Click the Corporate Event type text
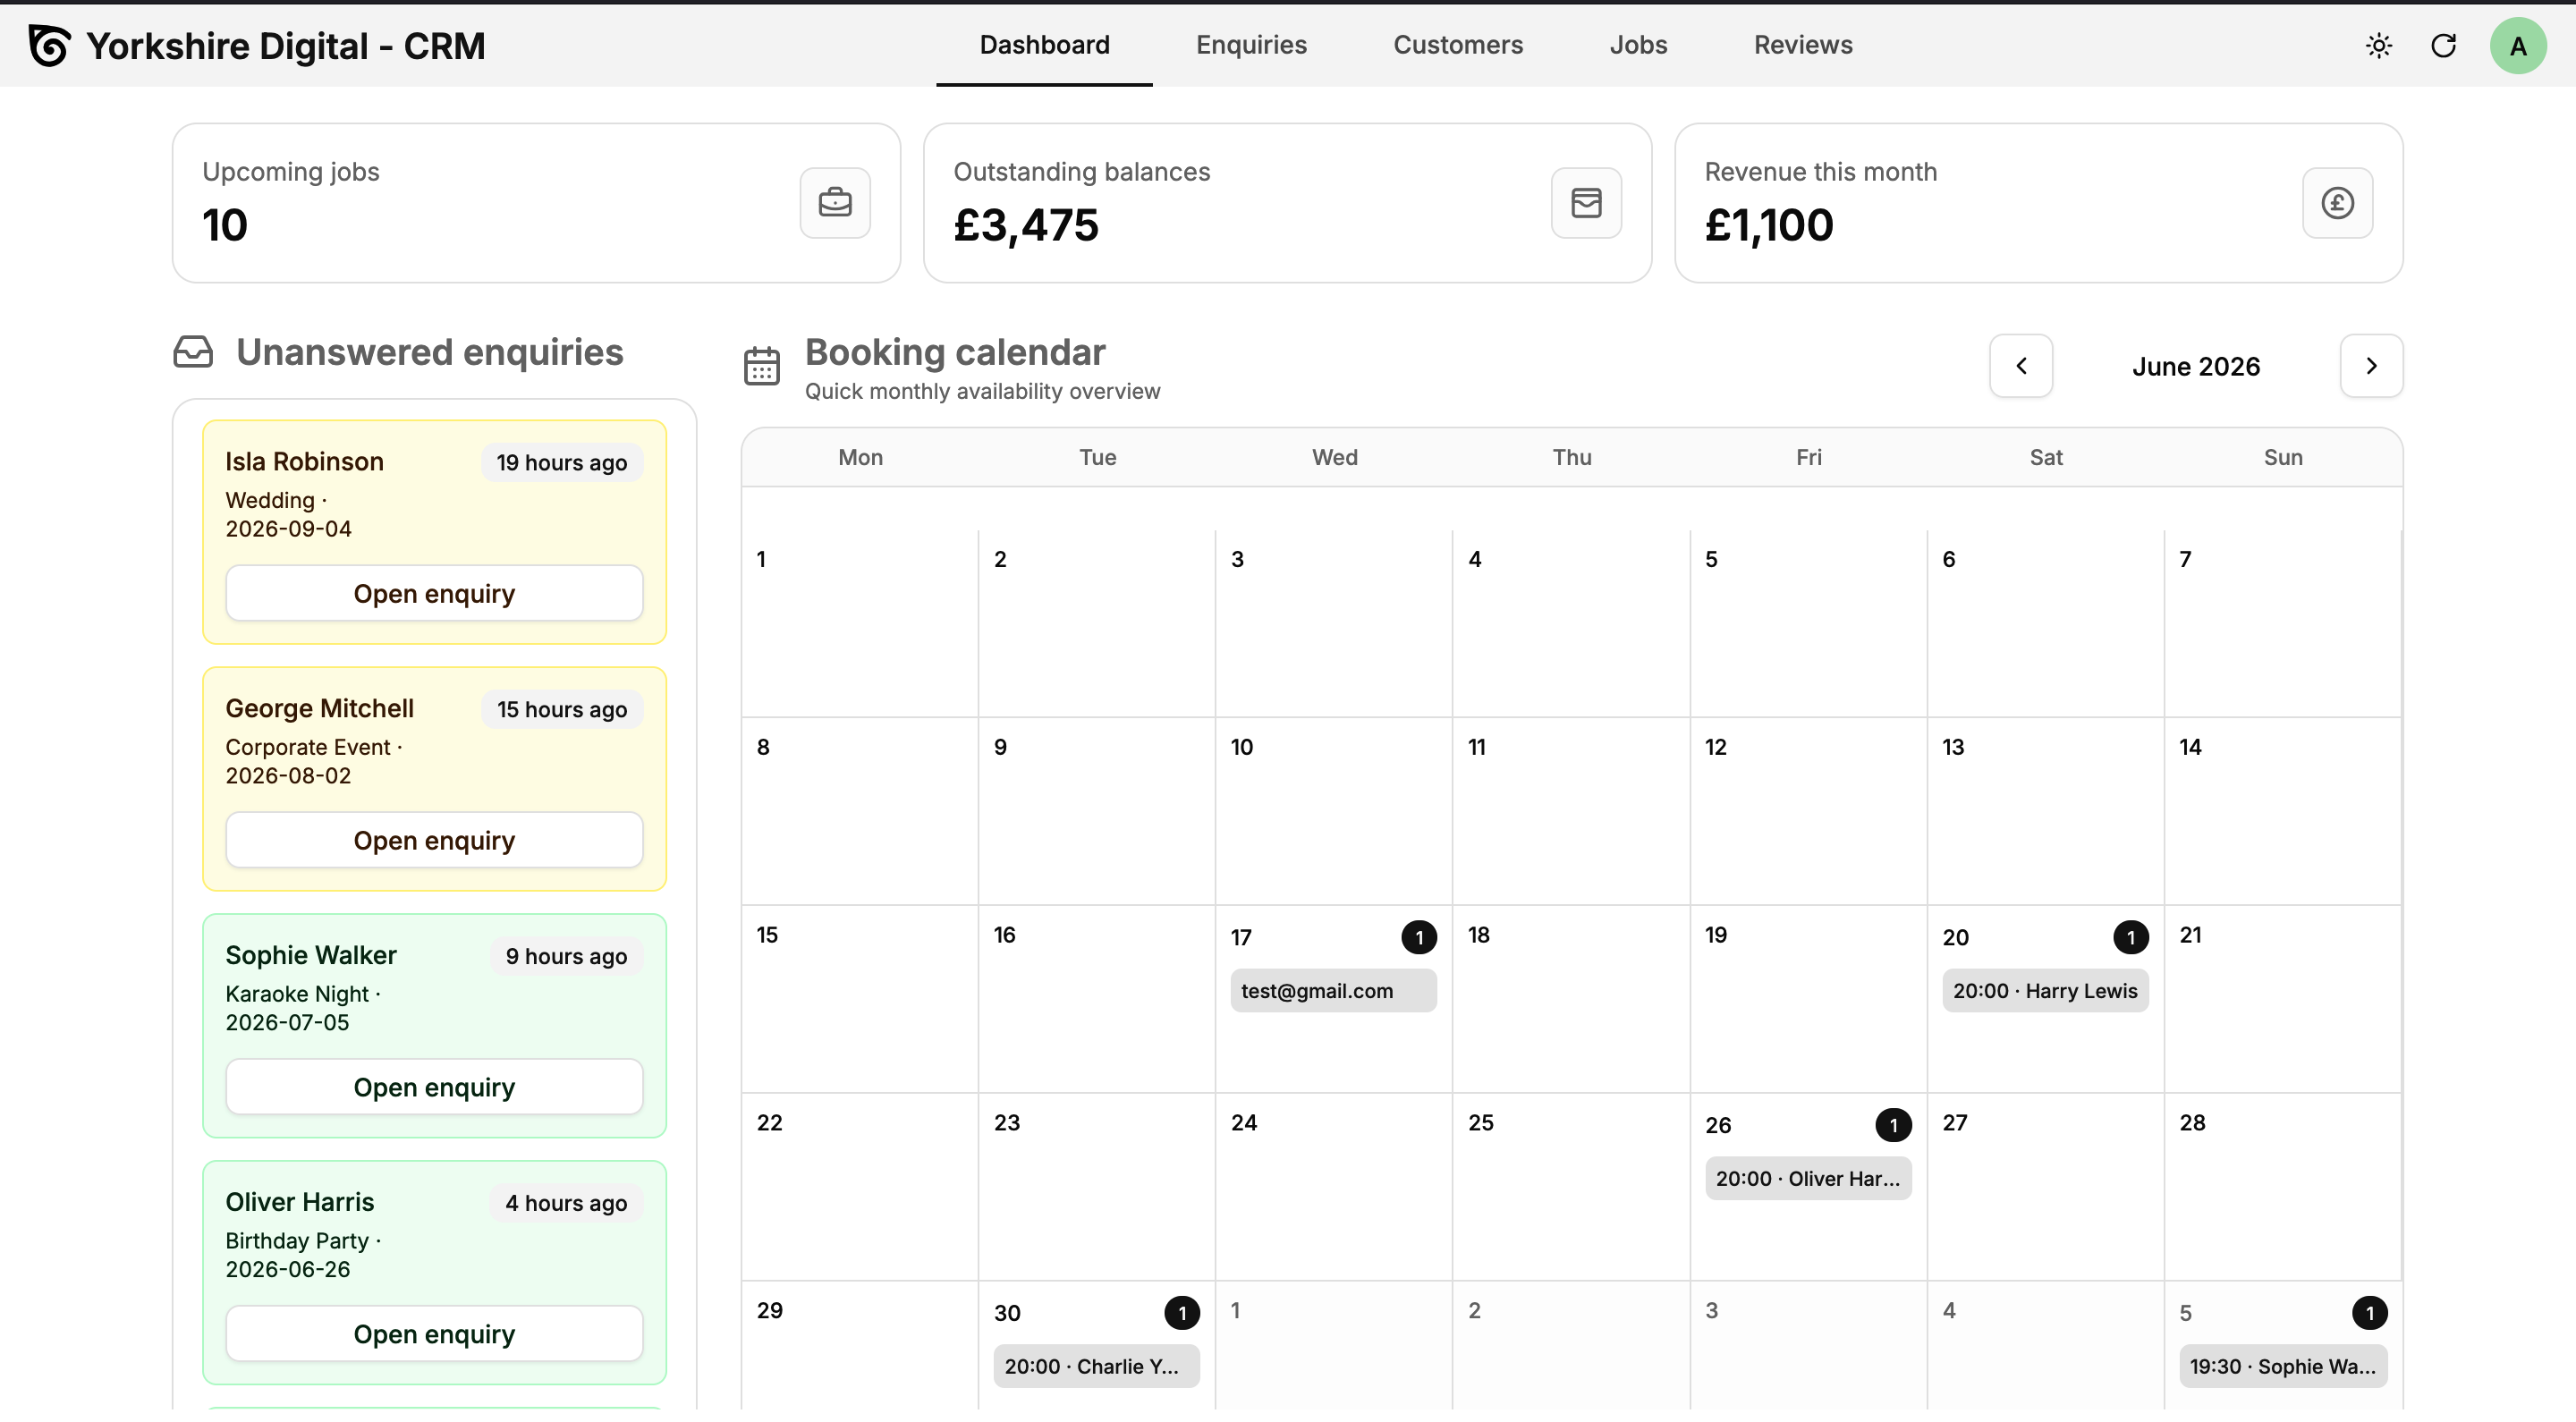The width and height of the screenshot is (2576, 1422). (x=307, y=748)
